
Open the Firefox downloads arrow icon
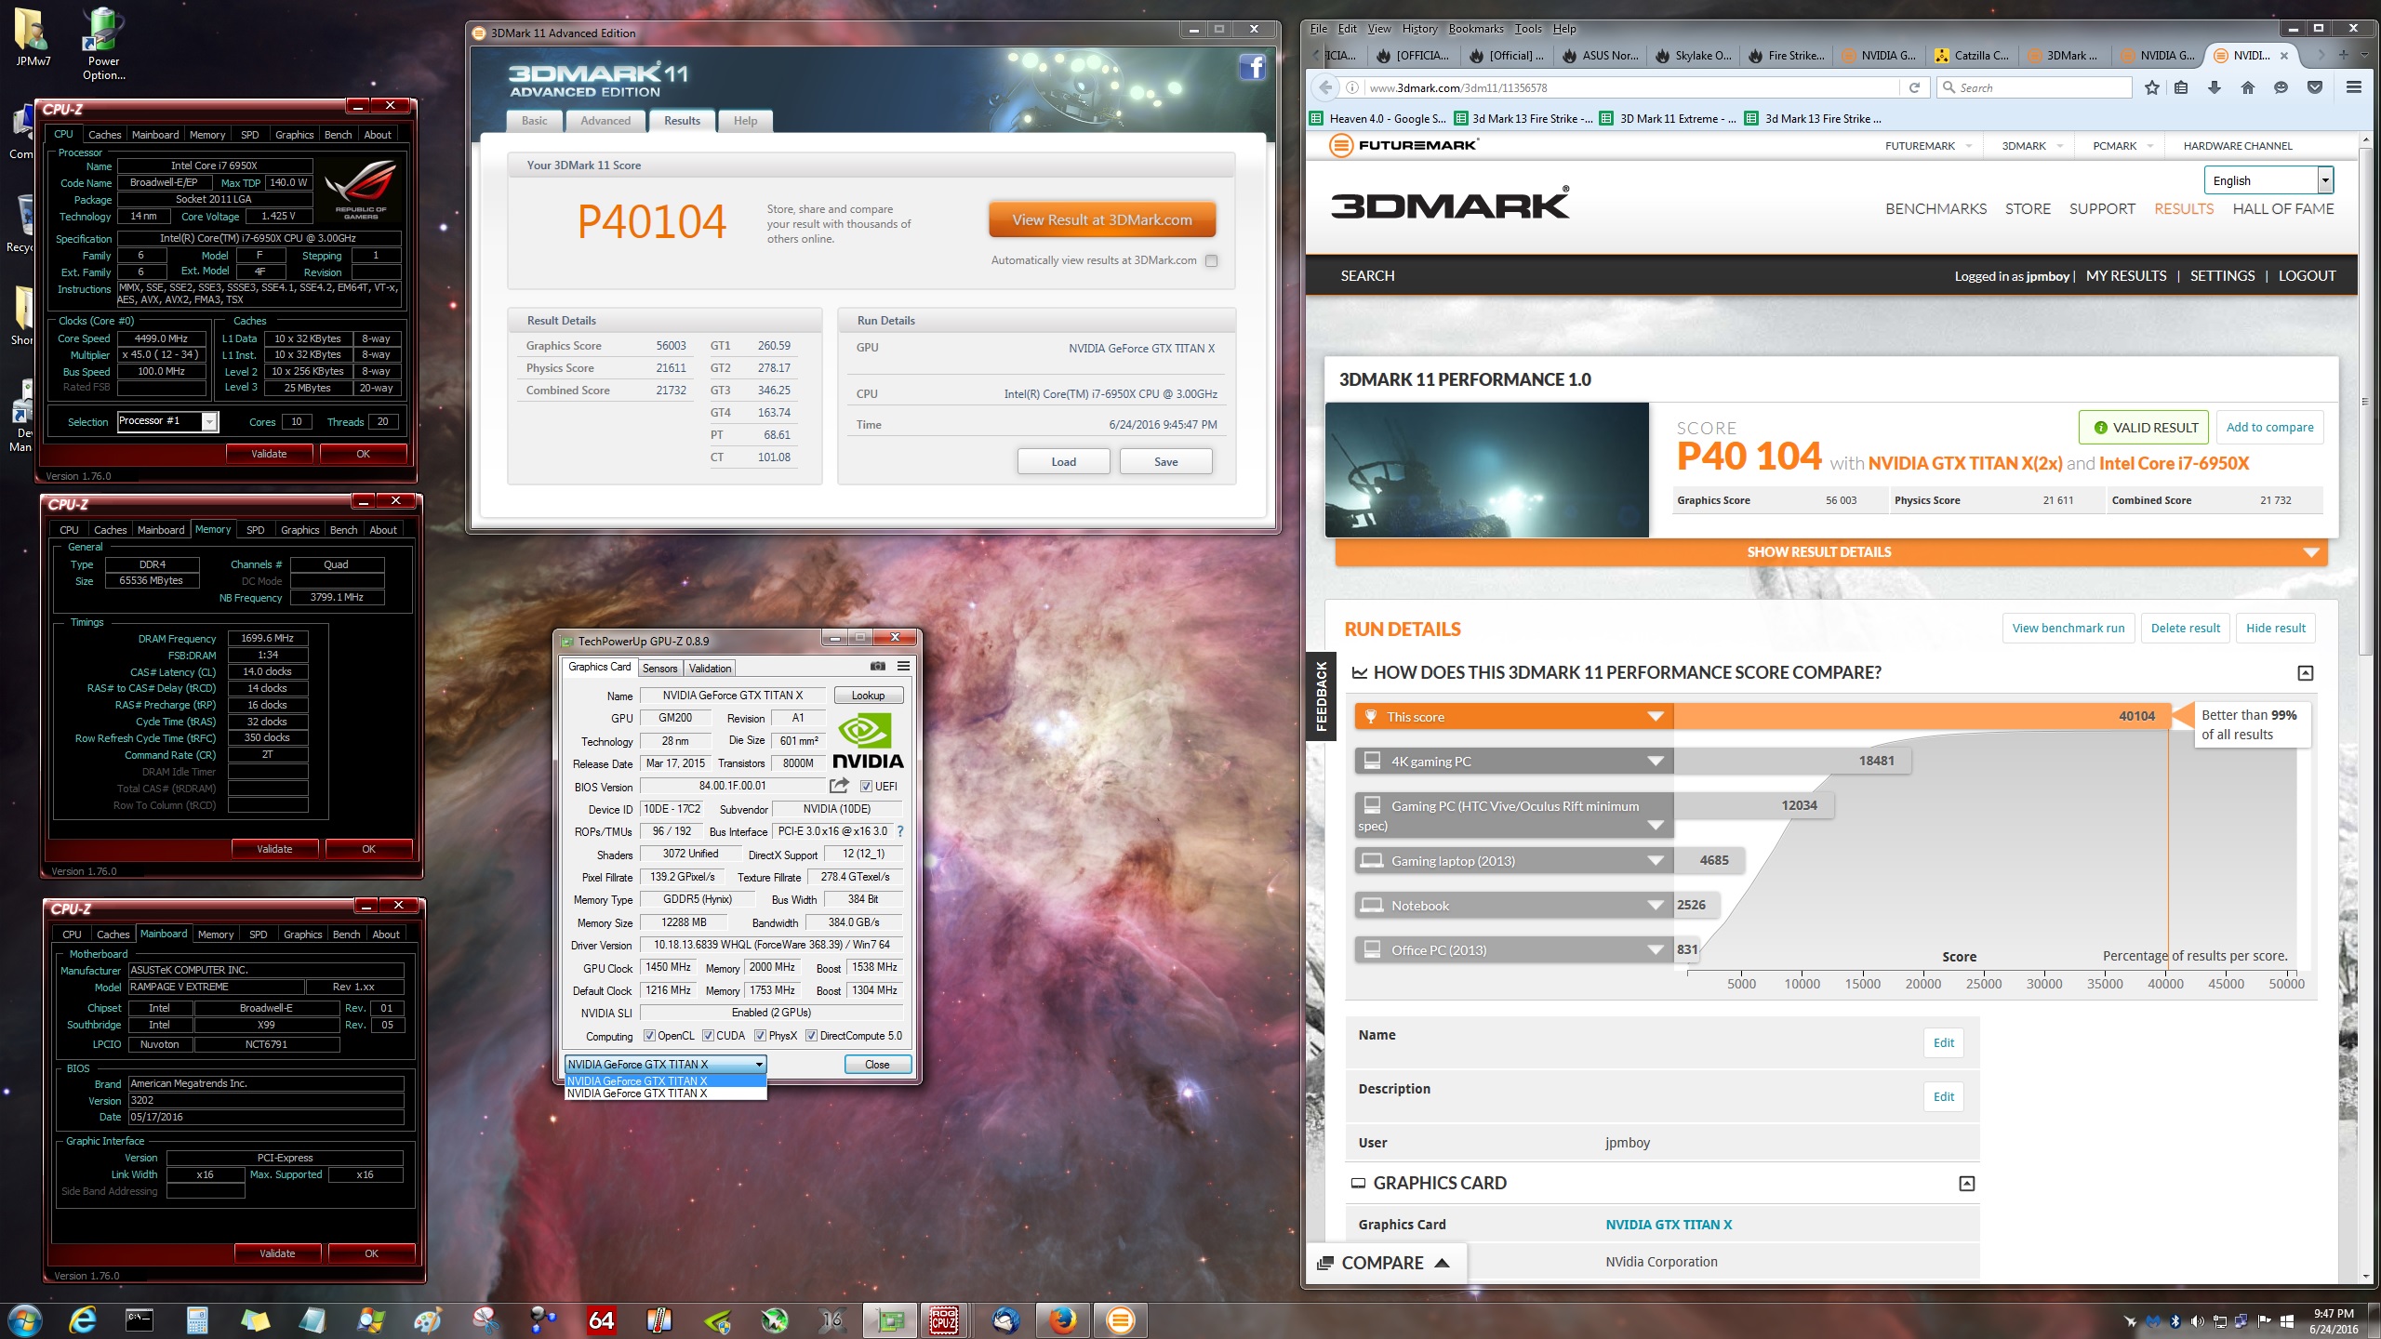[2215, 87]
